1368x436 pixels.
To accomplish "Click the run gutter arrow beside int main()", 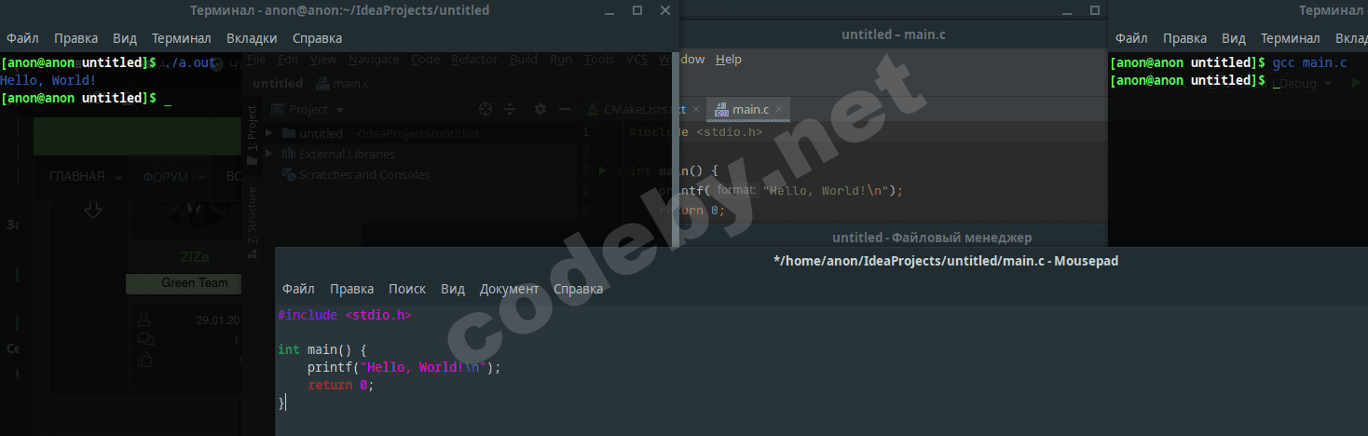I will coord(601,170).
